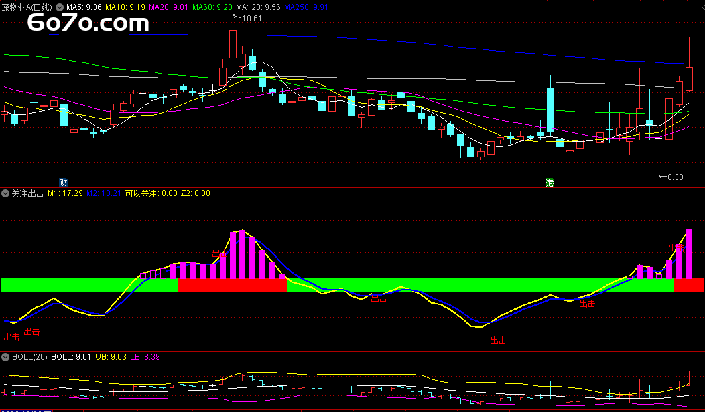The width and height of the screenshot is (705, 412).
Task: Click the MA60: 9.23 label
Action: 212,7
